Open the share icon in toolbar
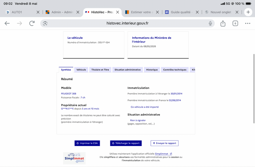This screenshot has height=167, width=255. pyautogui.click(x=223, y=23)
